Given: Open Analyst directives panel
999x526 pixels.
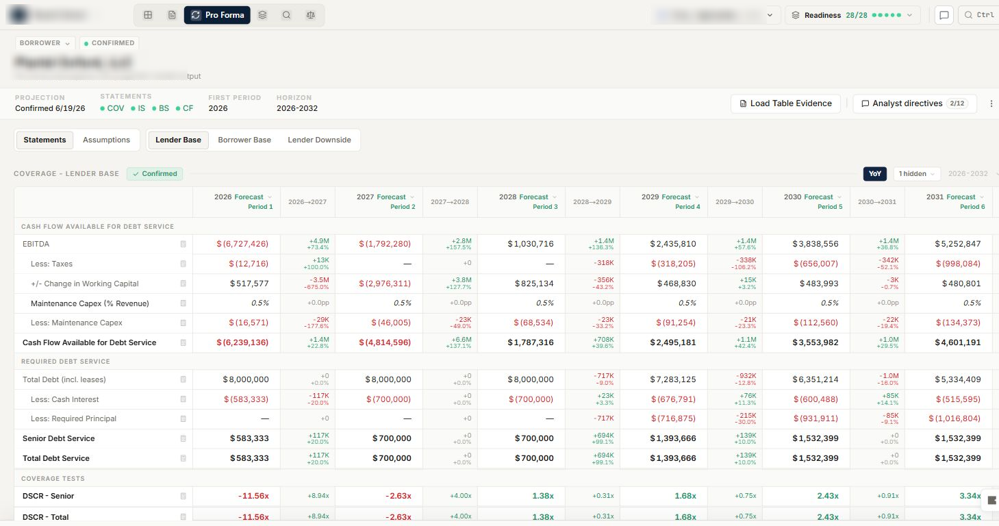Looking at the screenshot, I should [x=914, y=103].
